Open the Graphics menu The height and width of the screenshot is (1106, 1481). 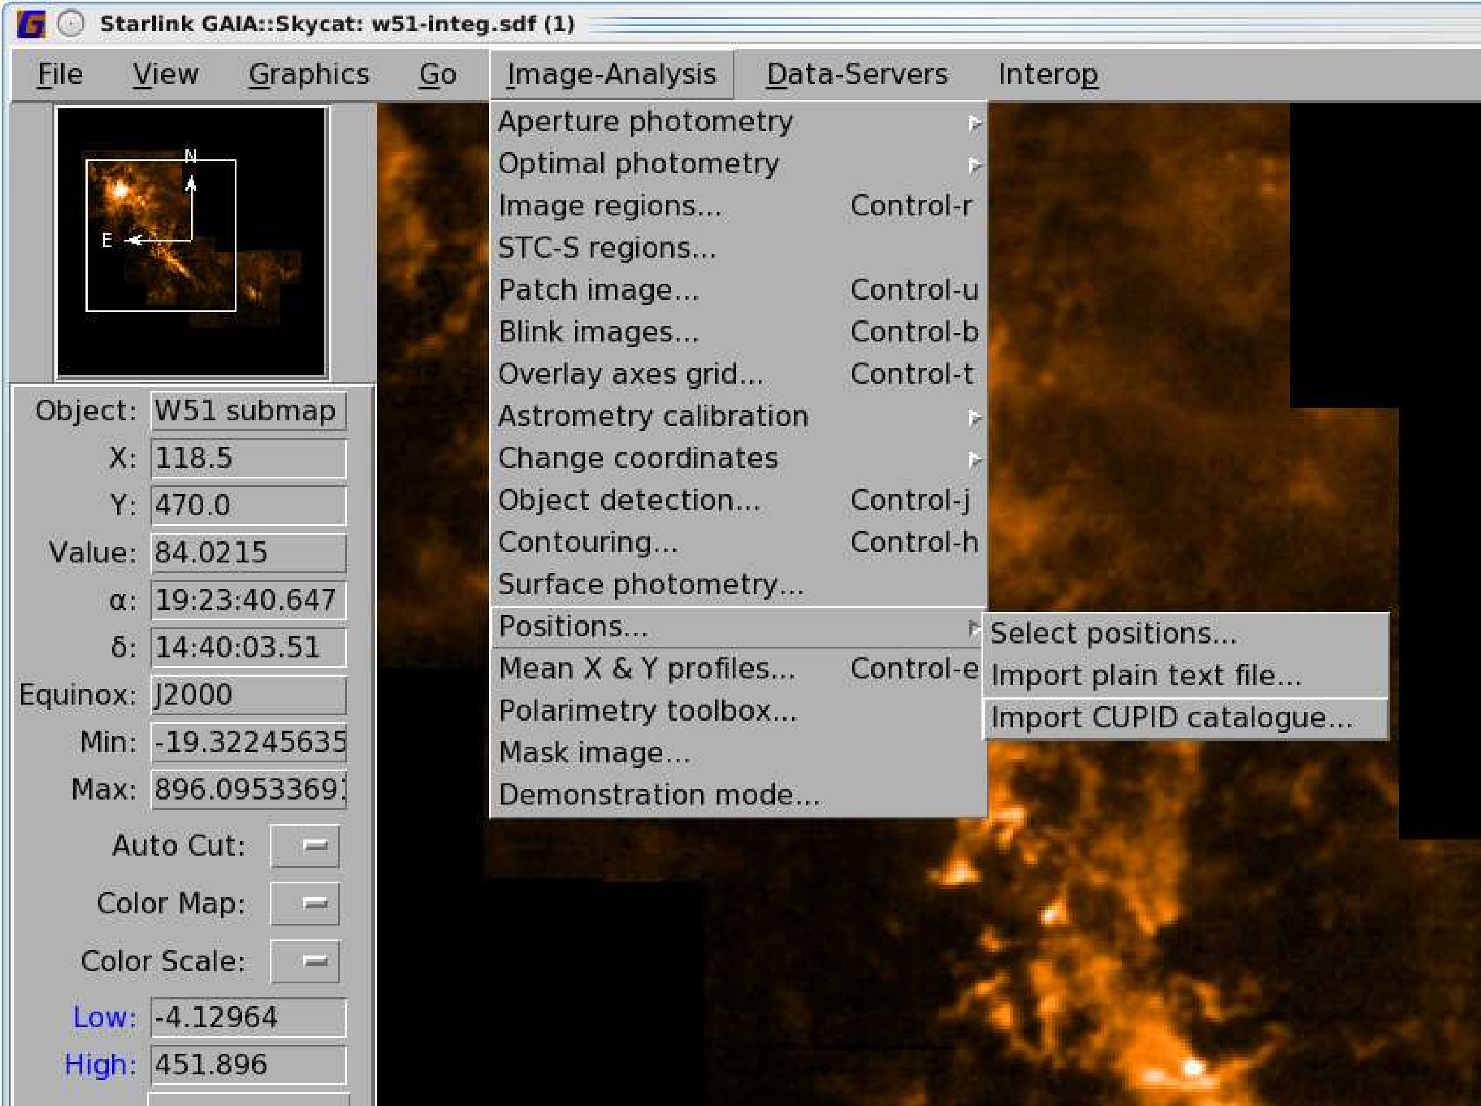(309, 74)
